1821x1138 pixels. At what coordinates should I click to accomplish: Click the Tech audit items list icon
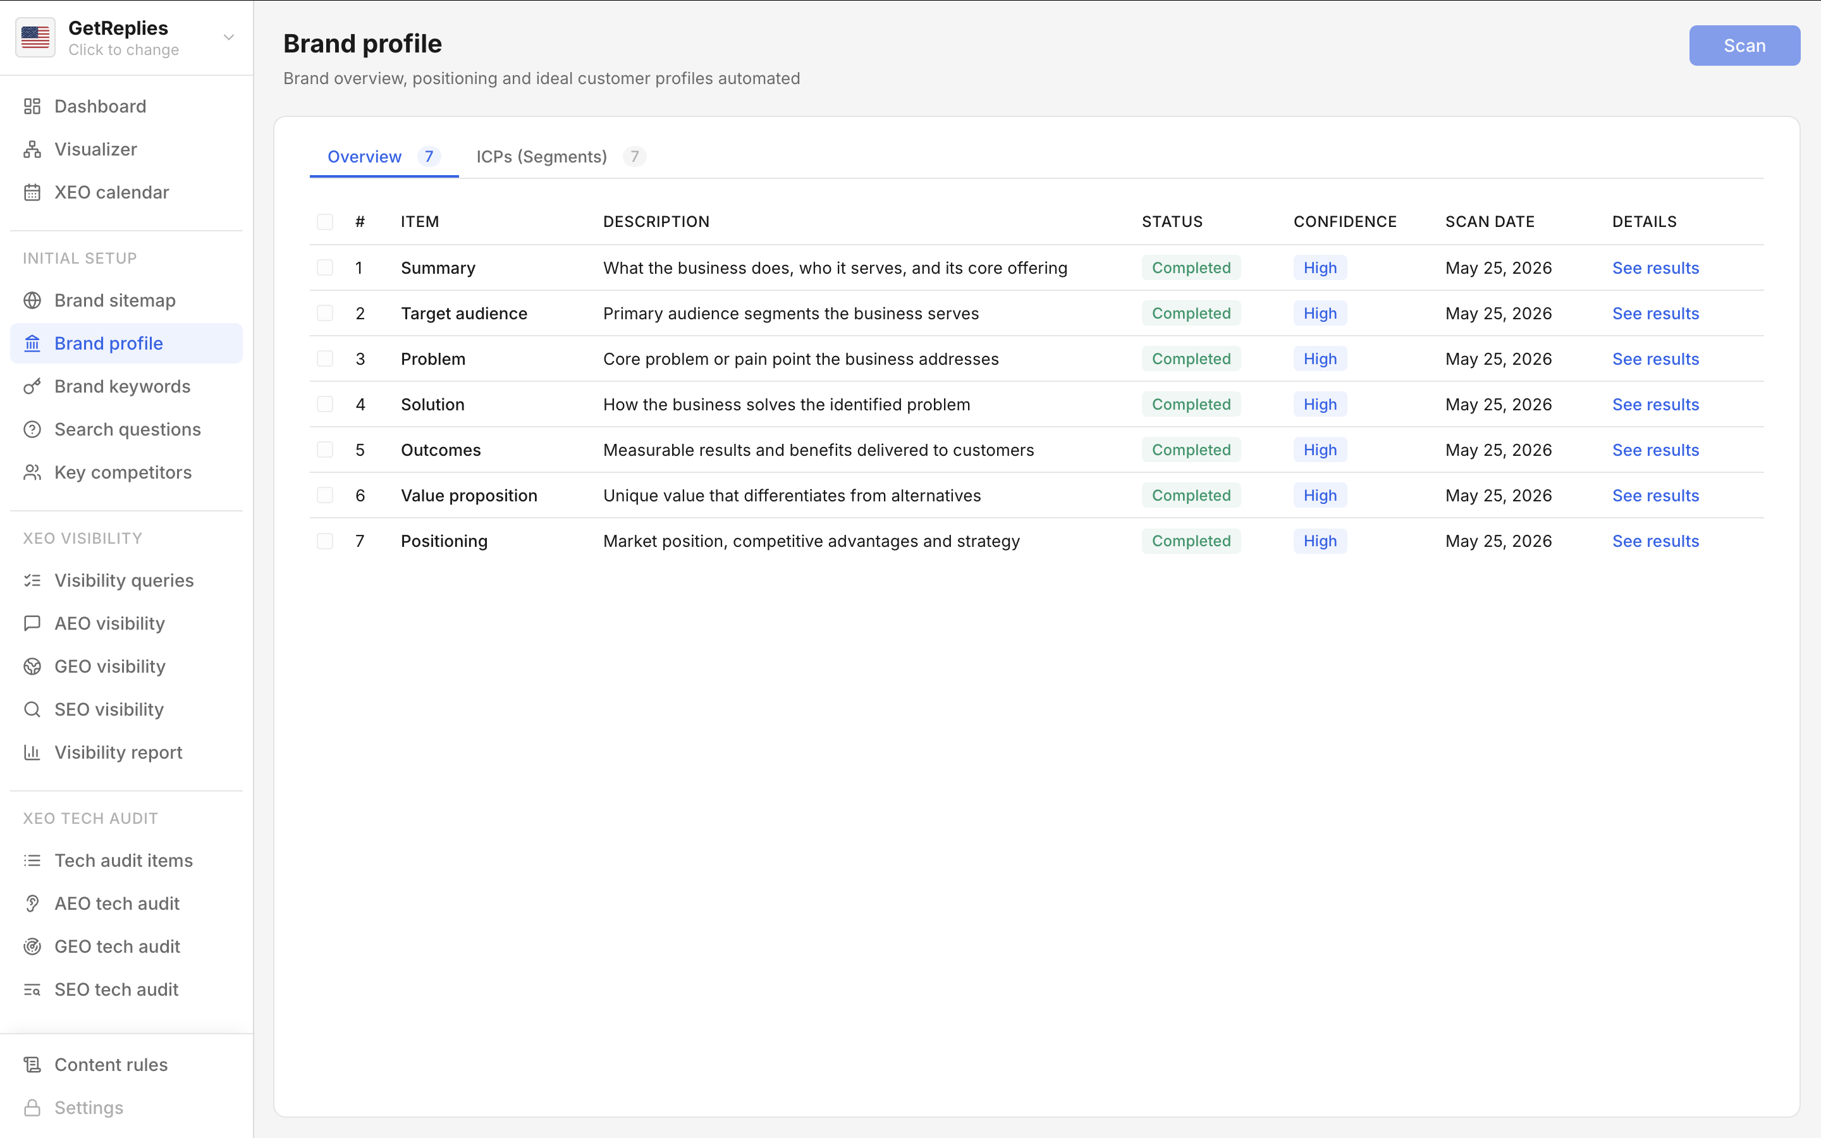point(32,860)
